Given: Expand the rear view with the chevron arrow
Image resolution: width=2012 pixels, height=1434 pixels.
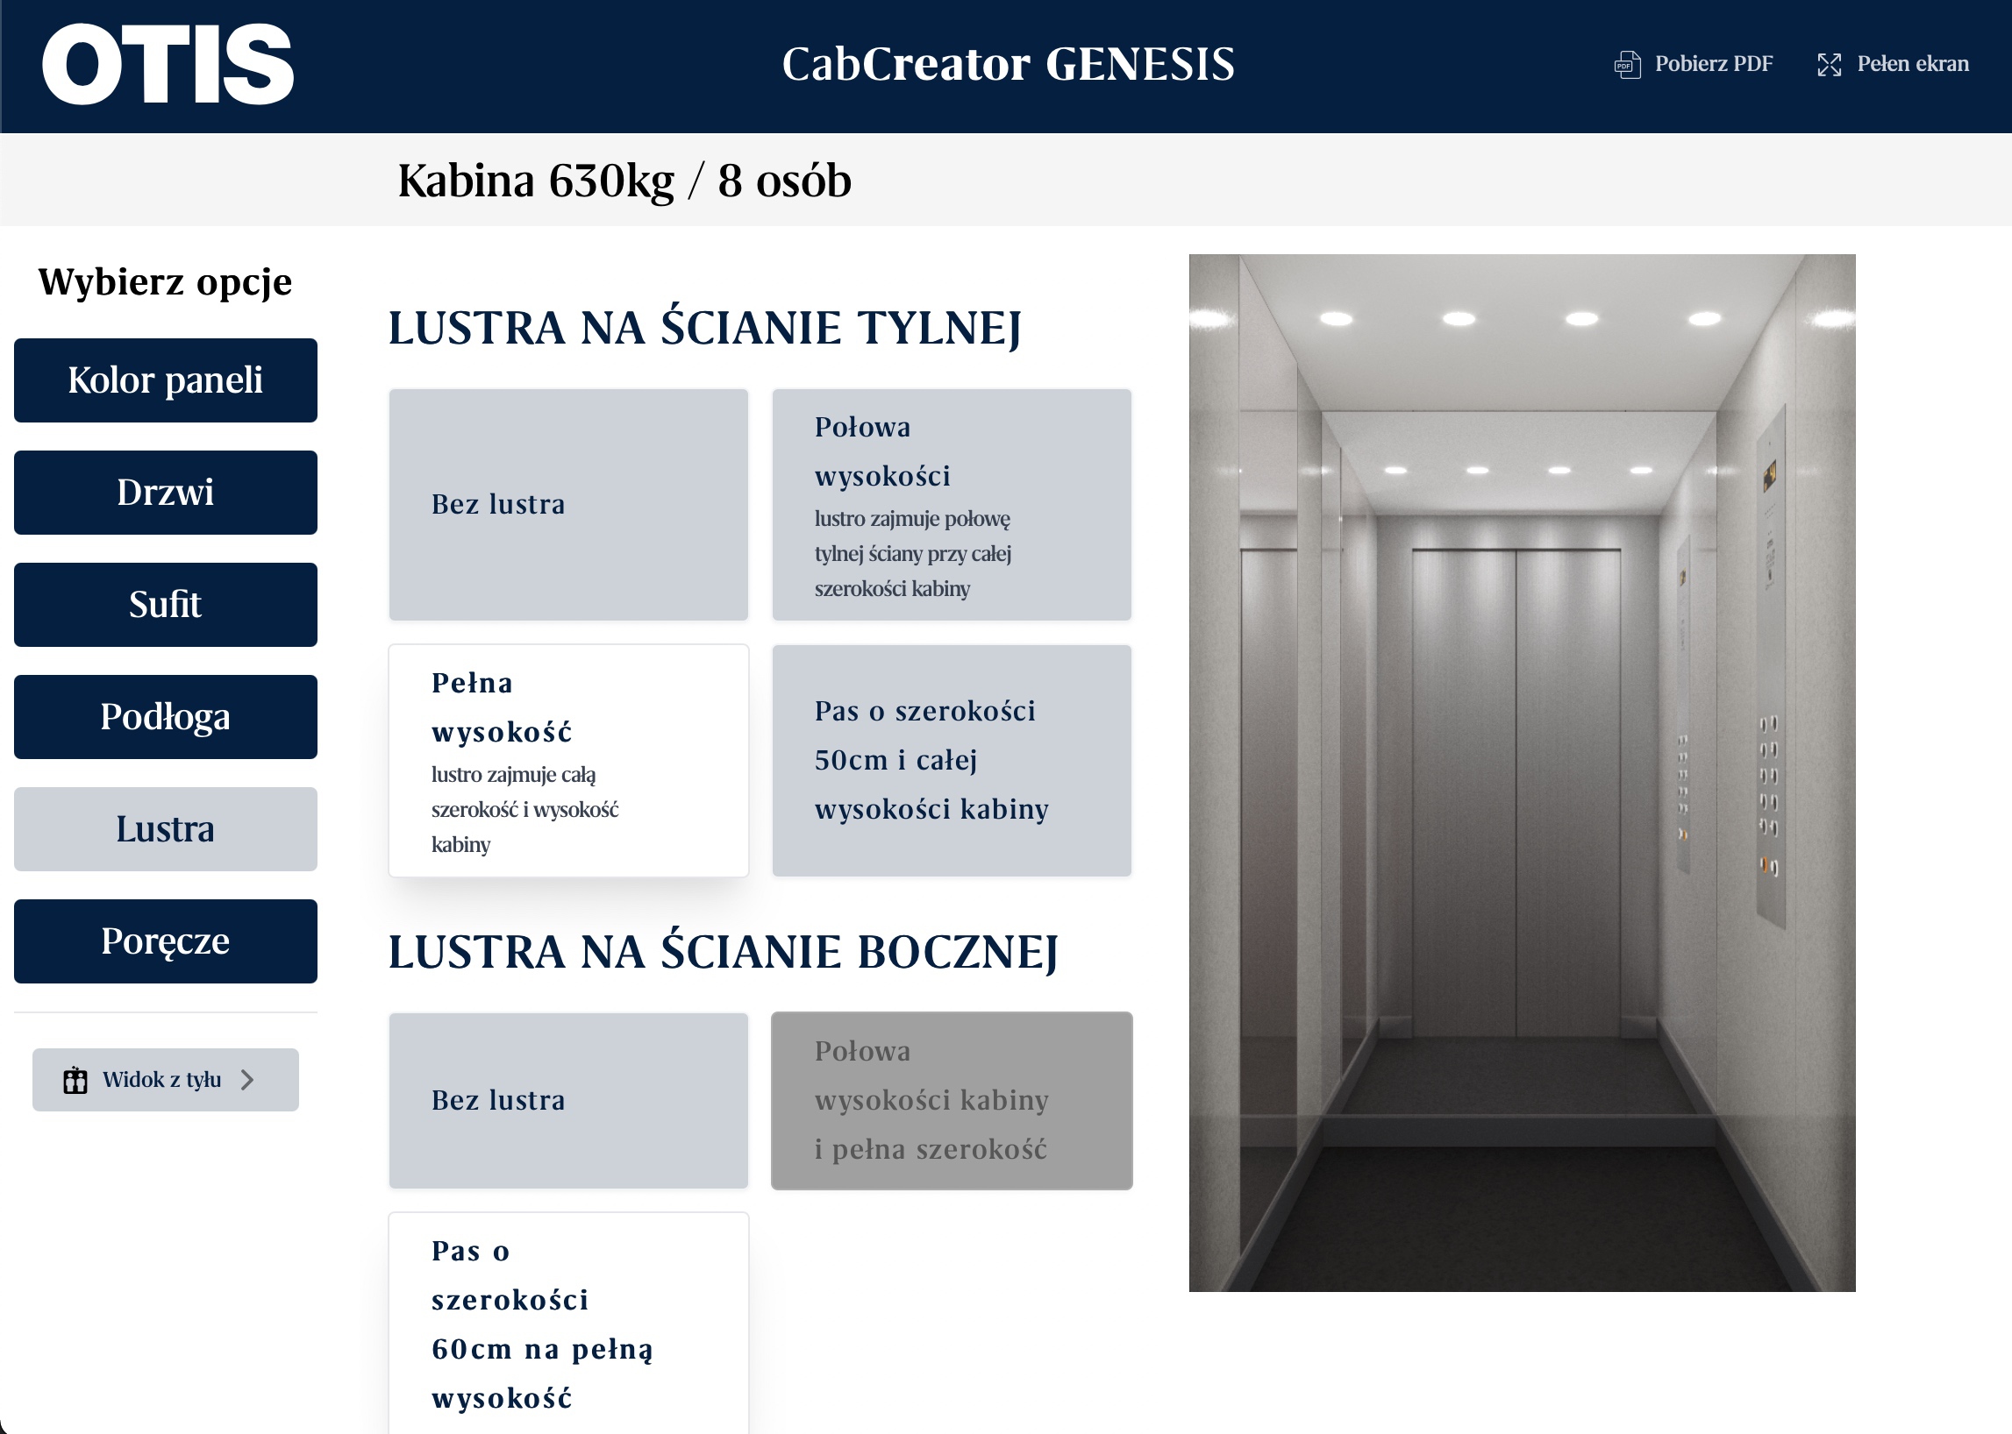Looking at the screenshot, I should [x=247, y=1079].
